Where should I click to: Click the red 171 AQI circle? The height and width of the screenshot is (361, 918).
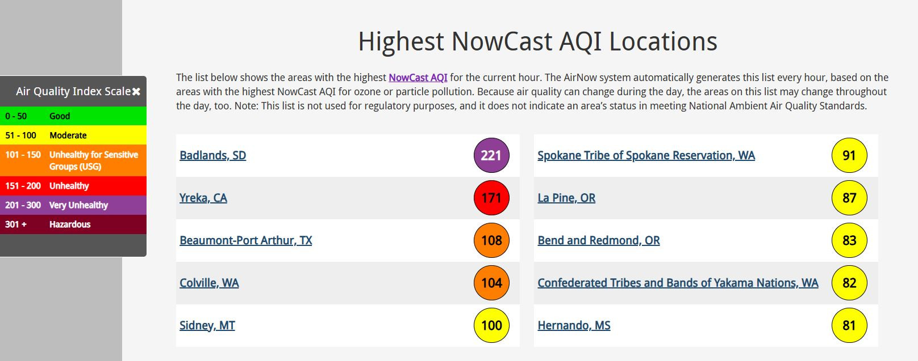click(491, 198)
